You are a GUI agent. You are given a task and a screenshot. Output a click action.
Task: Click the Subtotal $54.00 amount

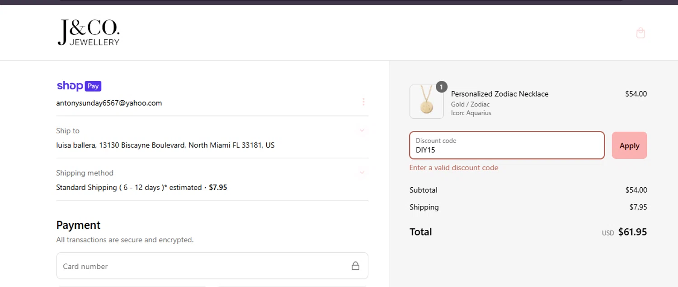(x=636, y=190)
